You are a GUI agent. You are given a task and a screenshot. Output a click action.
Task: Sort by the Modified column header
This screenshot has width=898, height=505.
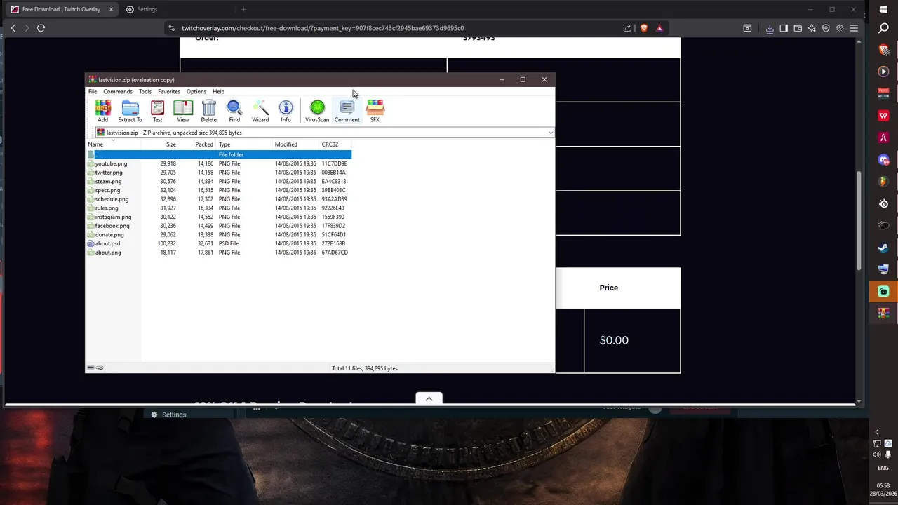tap(295, 144)
